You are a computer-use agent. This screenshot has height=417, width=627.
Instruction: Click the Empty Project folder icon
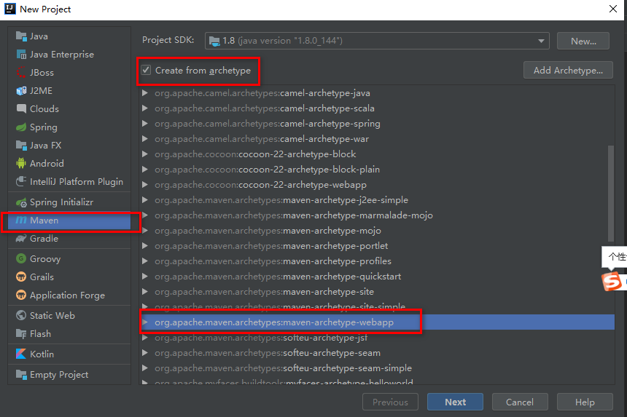pyautogui.click(x=21, y=374)
